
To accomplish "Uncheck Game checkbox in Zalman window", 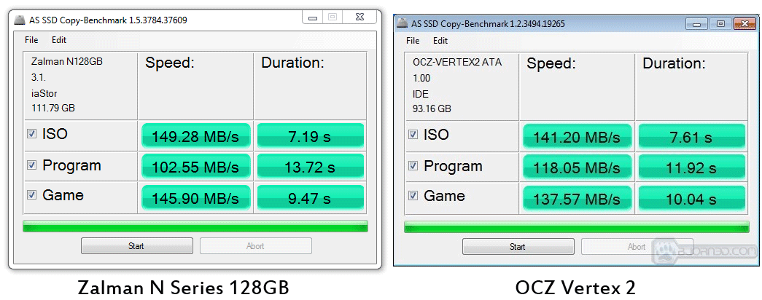I will [x=31, y=194].
